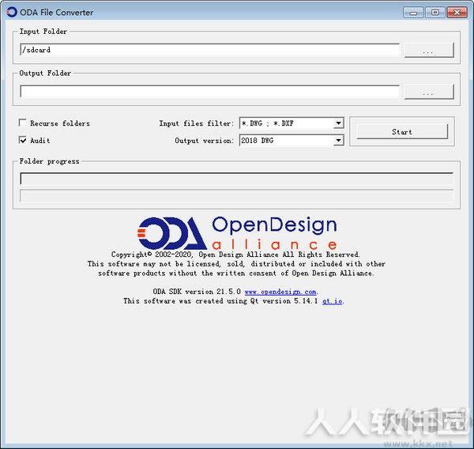Click the ODA app icon in title bar
The image size is (474, 449).
coord(12,12)
